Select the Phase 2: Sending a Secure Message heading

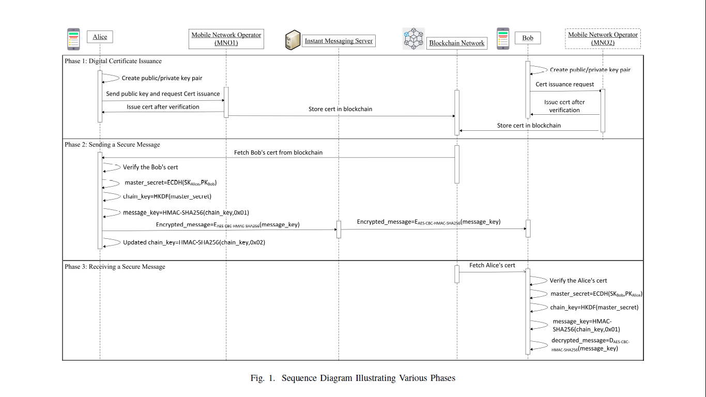coord(112,145)
